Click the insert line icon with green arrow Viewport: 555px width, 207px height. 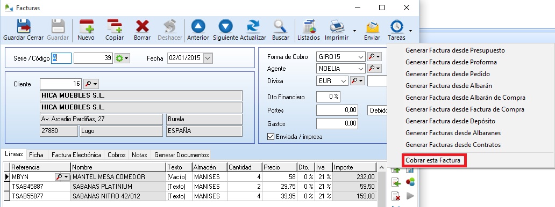(x=396, y=182)
